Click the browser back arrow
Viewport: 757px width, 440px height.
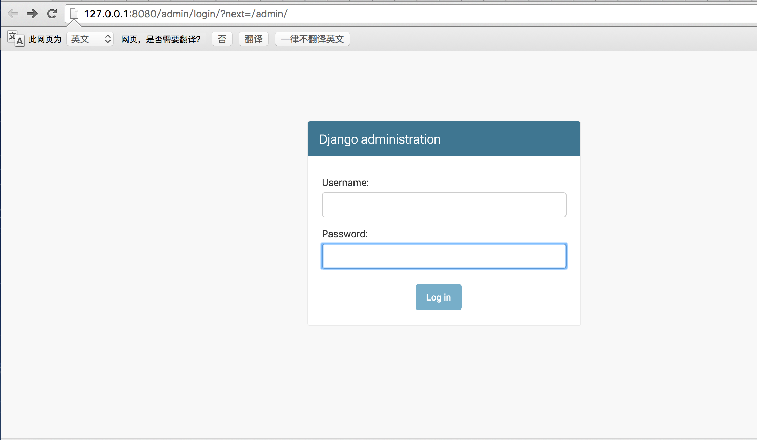coord(13,14)
